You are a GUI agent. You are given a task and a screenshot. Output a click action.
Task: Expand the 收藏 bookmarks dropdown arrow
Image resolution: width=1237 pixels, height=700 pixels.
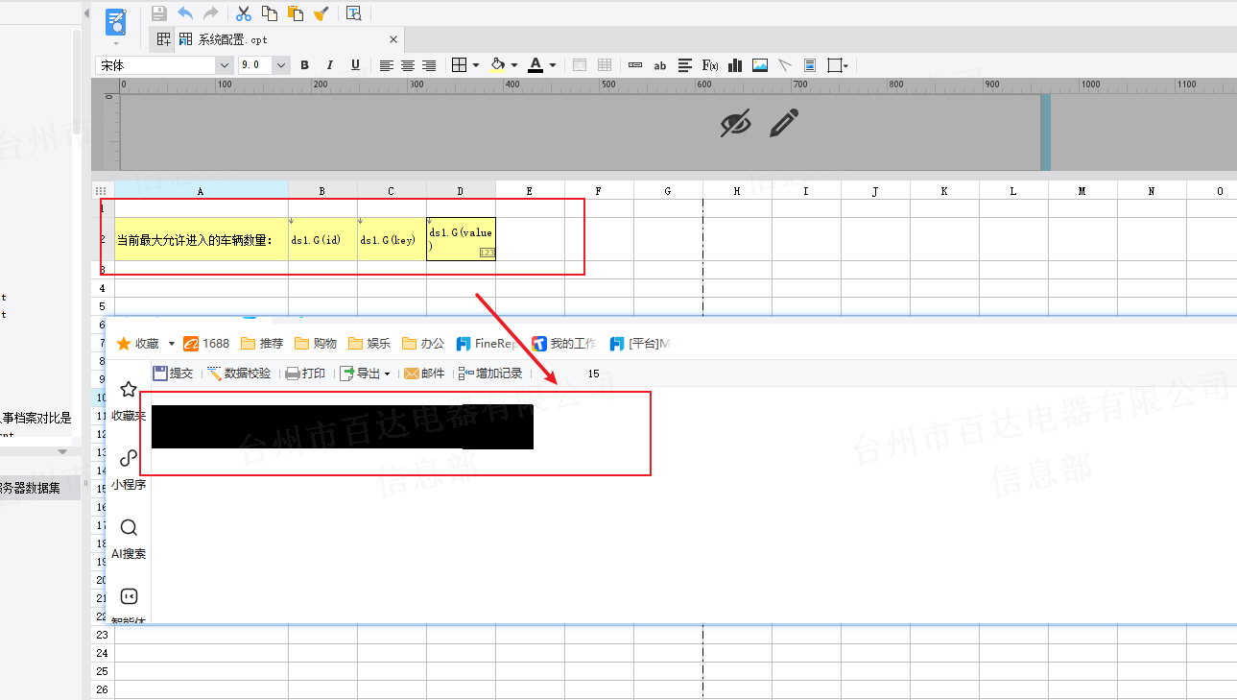click(172, 343)
